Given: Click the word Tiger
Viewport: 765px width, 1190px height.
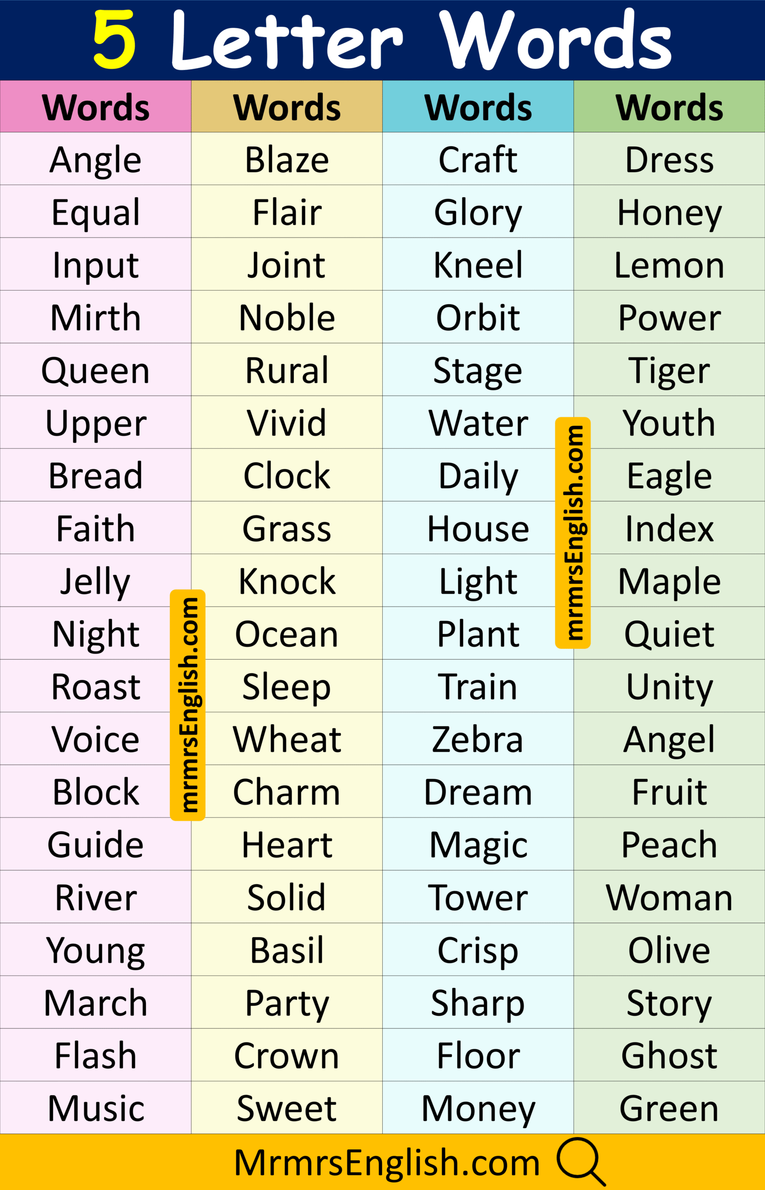Looking at the screenshot, I should (669, 370).
